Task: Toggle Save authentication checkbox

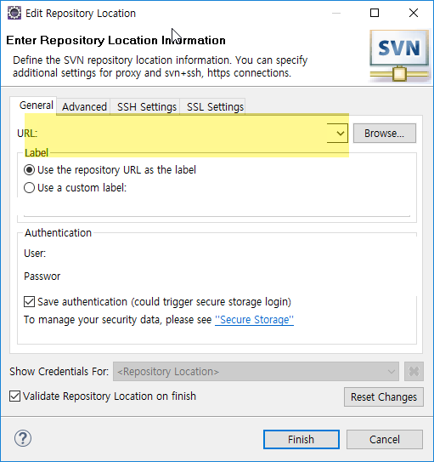Action: point(29,302)
